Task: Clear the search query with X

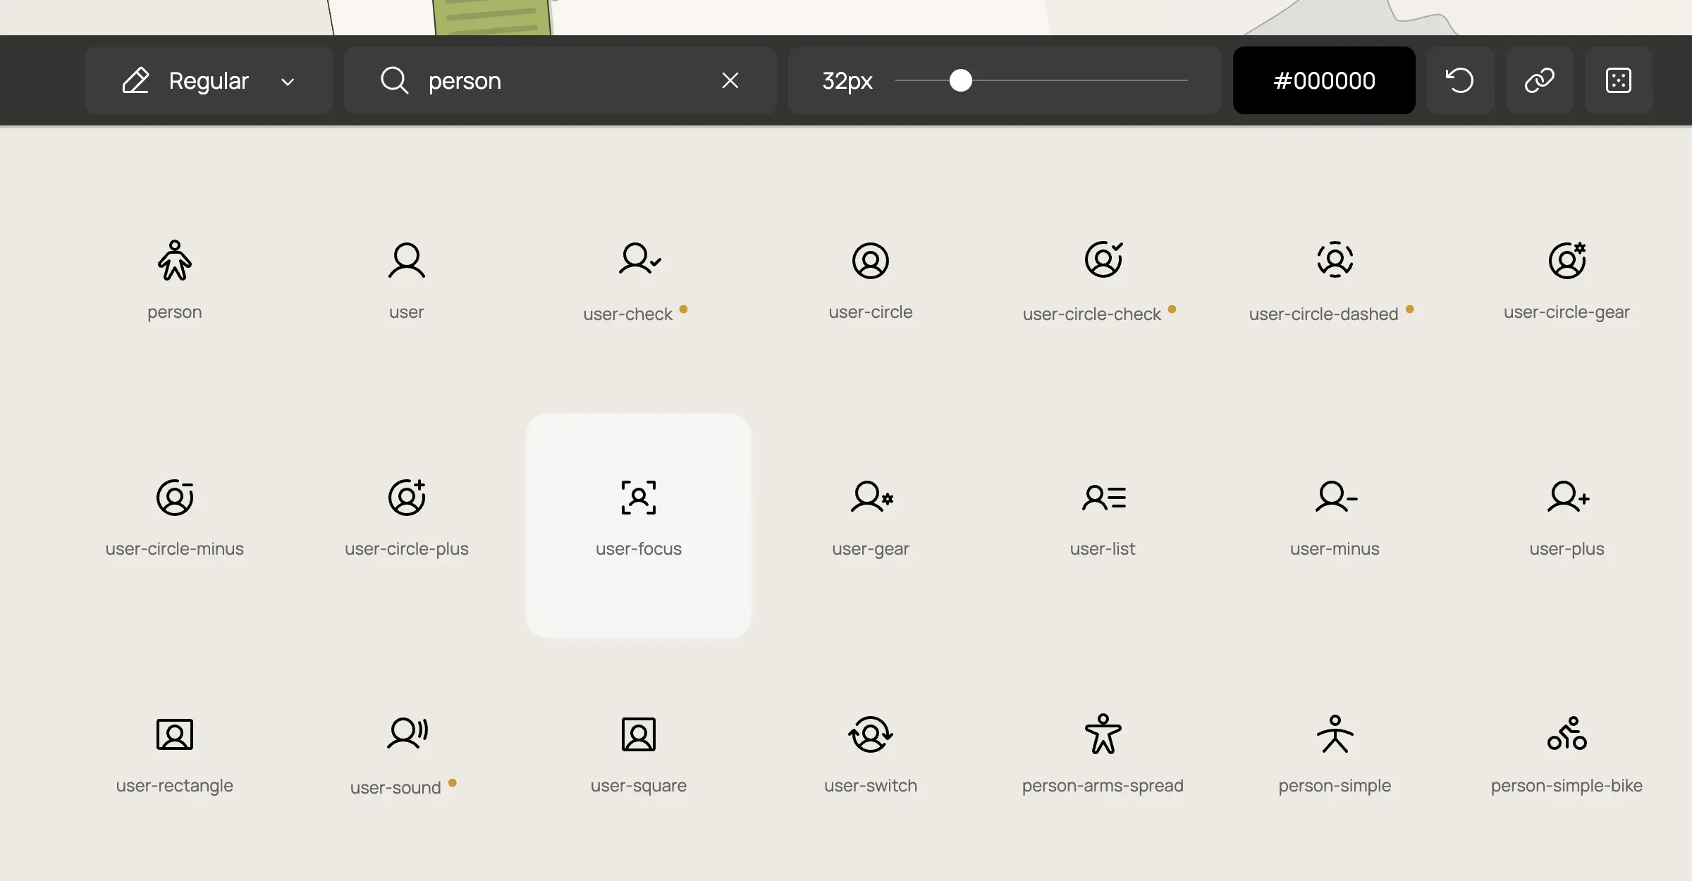Action: (x=730, y=80)
